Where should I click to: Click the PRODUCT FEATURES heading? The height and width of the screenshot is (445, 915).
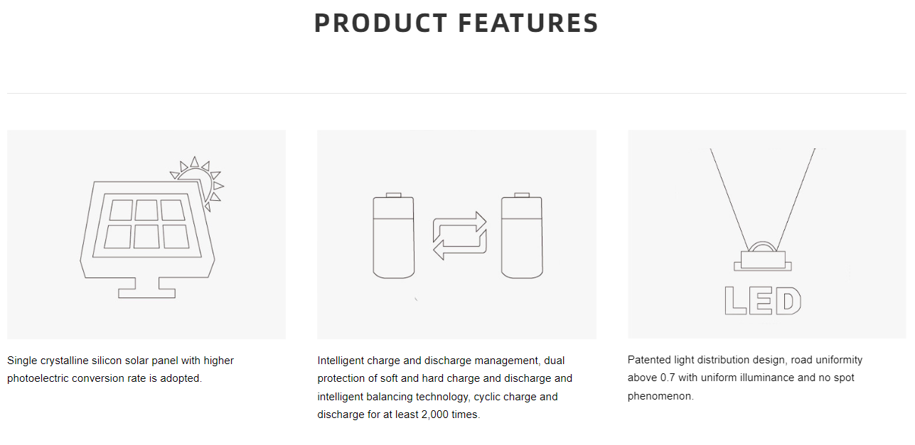(456, 23)
